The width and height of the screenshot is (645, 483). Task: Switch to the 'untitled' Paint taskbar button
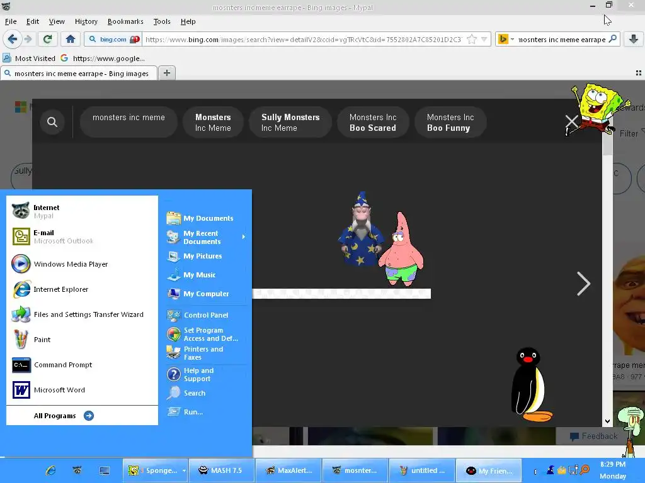422,470
